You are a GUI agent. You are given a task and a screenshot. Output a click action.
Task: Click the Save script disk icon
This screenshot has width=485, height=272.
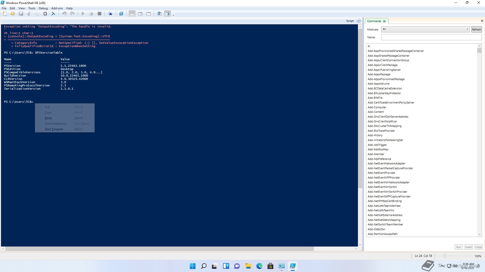pyautogui.click(x=21, y=14)
